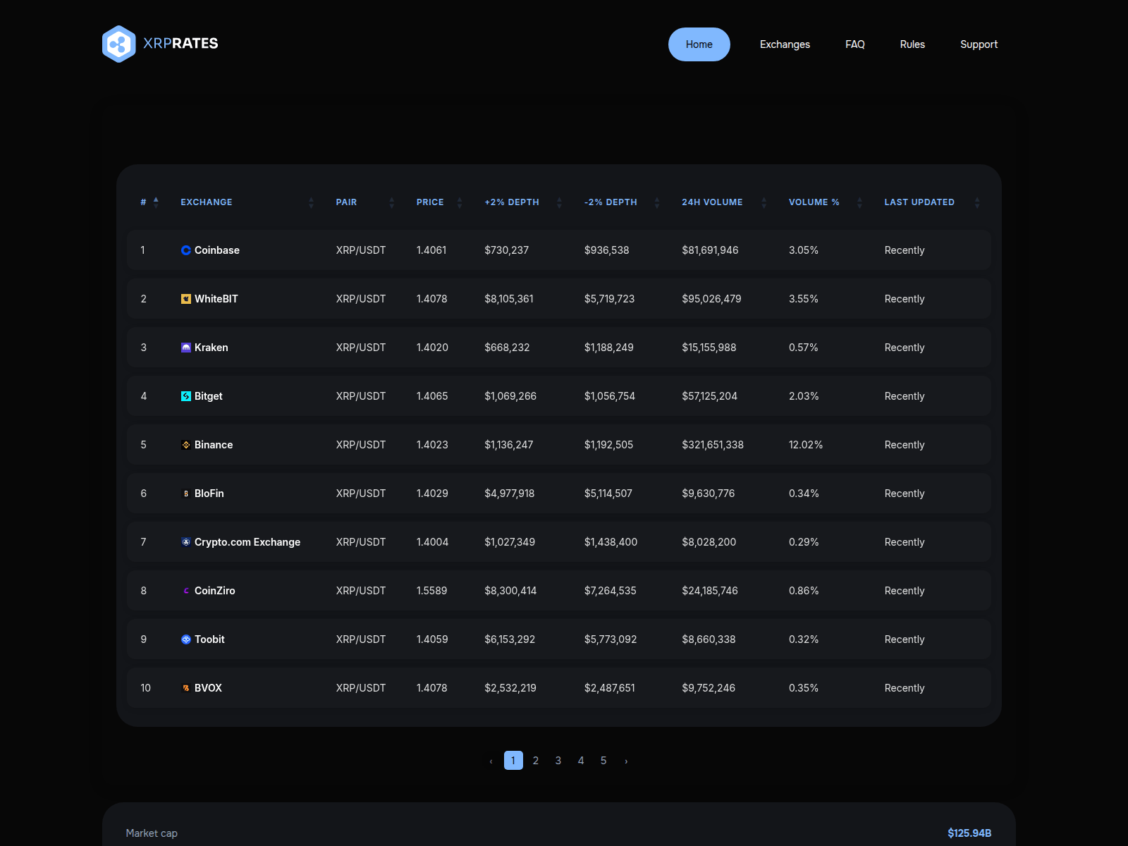Sort by Pair column arrows

tap(392, 202)
